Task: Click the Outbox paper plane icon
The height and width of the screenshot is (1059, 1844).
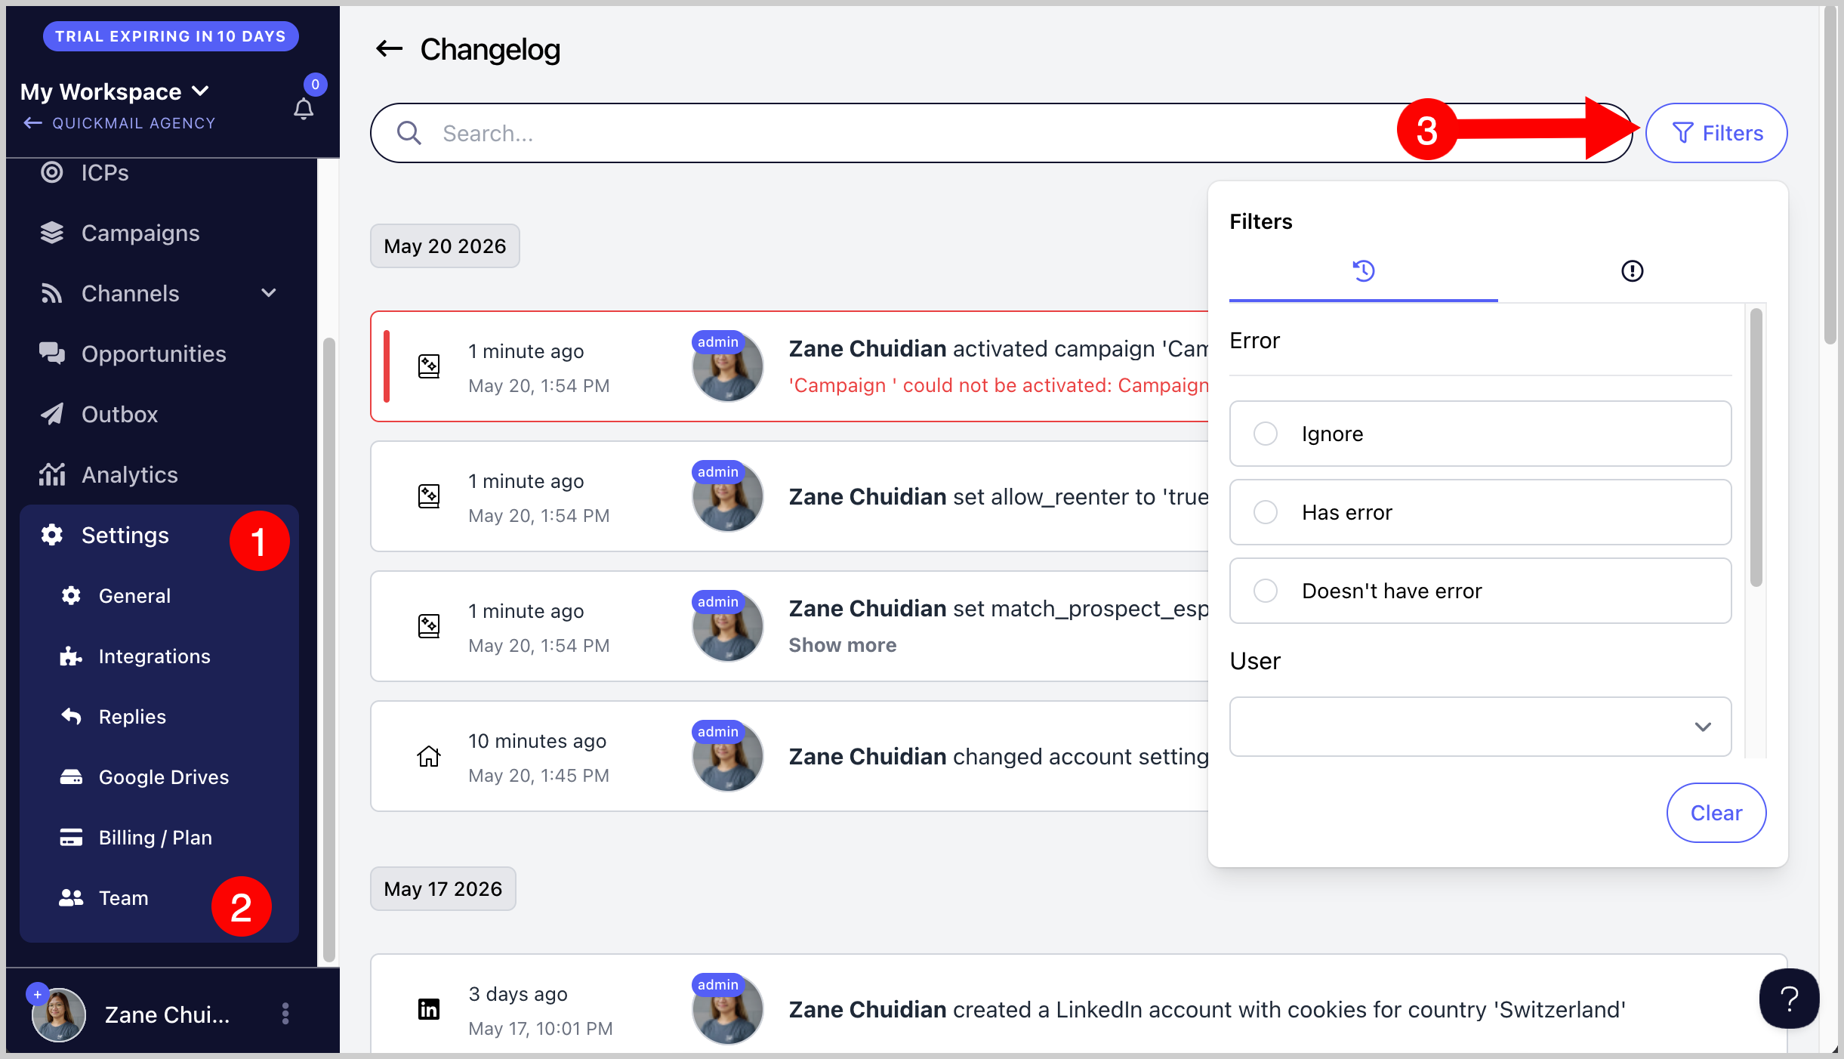Action: (51, 414)
